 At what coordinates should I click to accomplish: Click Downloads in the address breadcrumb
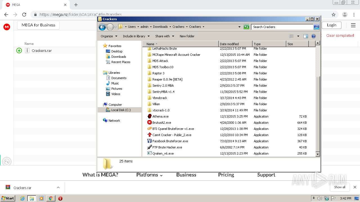pyautogui.click(x=160, y=27)
